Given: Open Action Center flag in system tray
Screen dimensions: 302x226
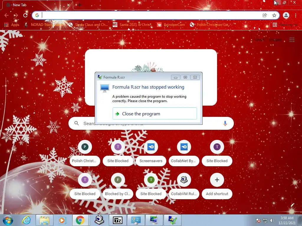Looking at the screenshot, I should point(258,220).
